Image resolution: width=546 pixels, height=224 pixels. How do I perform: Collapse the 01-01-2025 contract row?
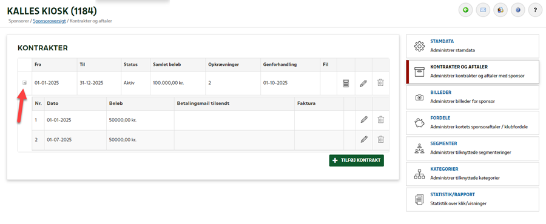(24, 83)
